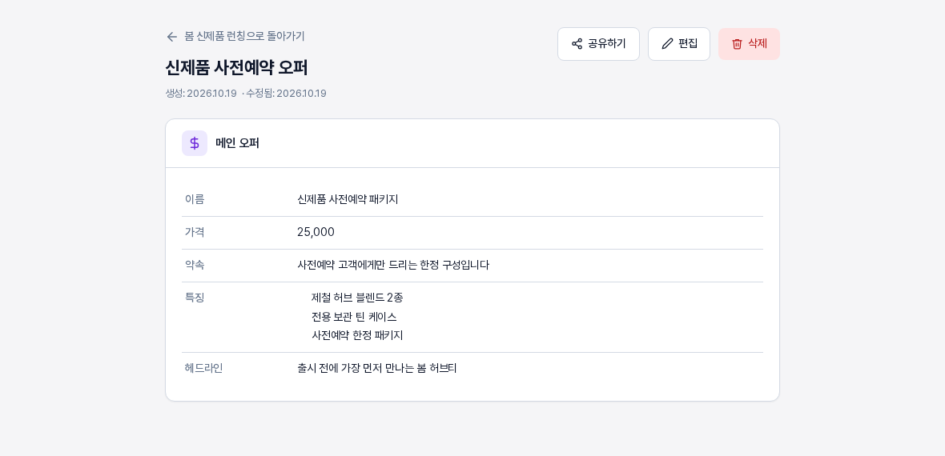
Task: Click the modified date 수정됨: 2026.10.19
Action: [286, 94]
